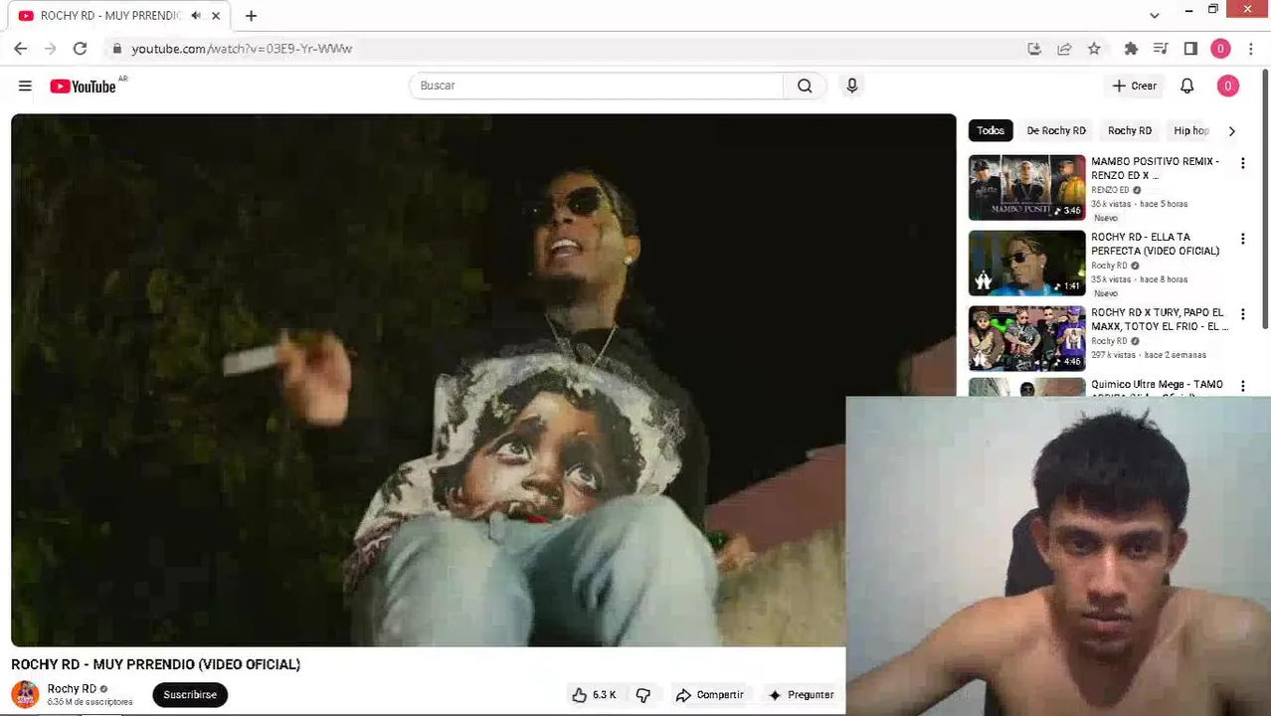Open ROCHY RD - ELLA TA PERFECTA title
Image resolution: width=1271 pixels, height=716 pixels.
[1155, 244]
